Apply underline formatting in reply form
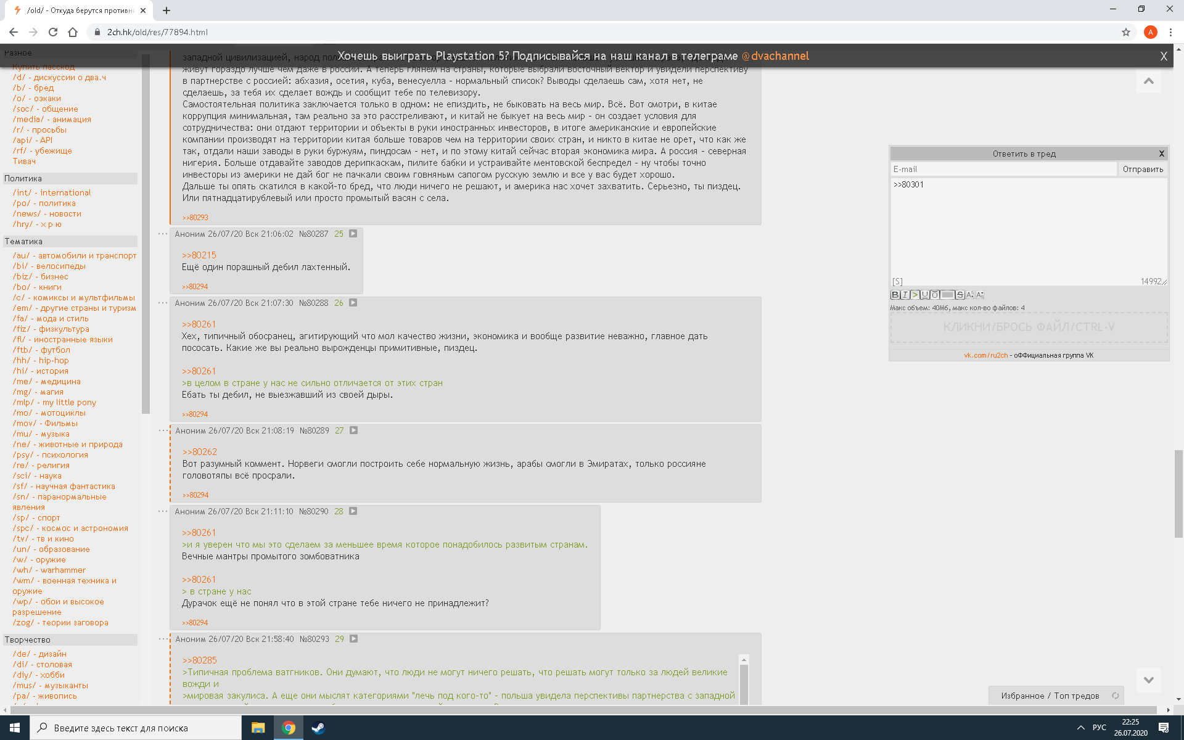 point(925,295)
